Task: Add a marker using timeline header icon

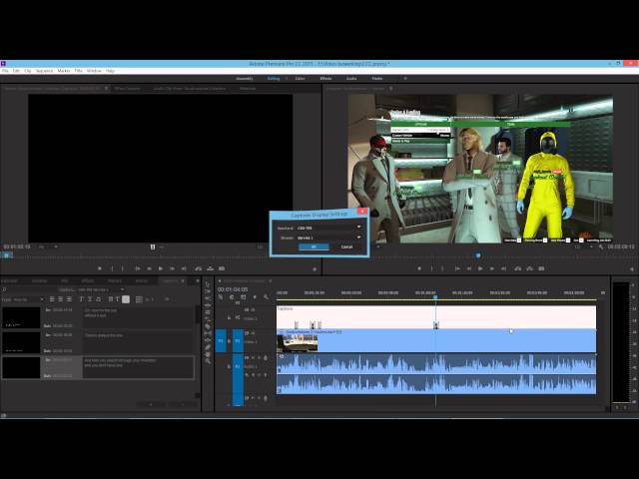Action: click(x=255, y=297)
